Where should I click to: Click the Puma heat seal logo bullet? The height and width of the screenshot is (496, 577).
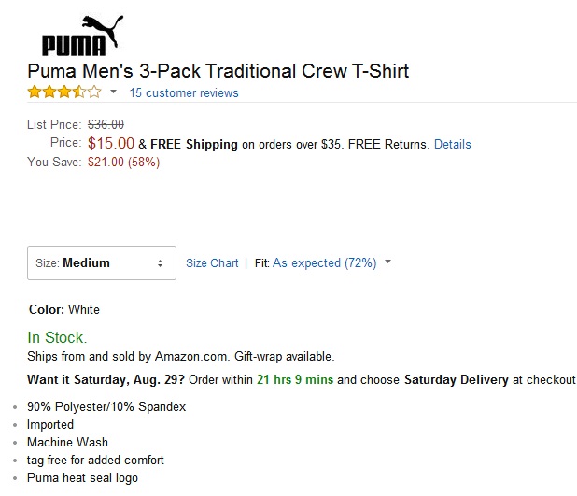tap(82, 477)
